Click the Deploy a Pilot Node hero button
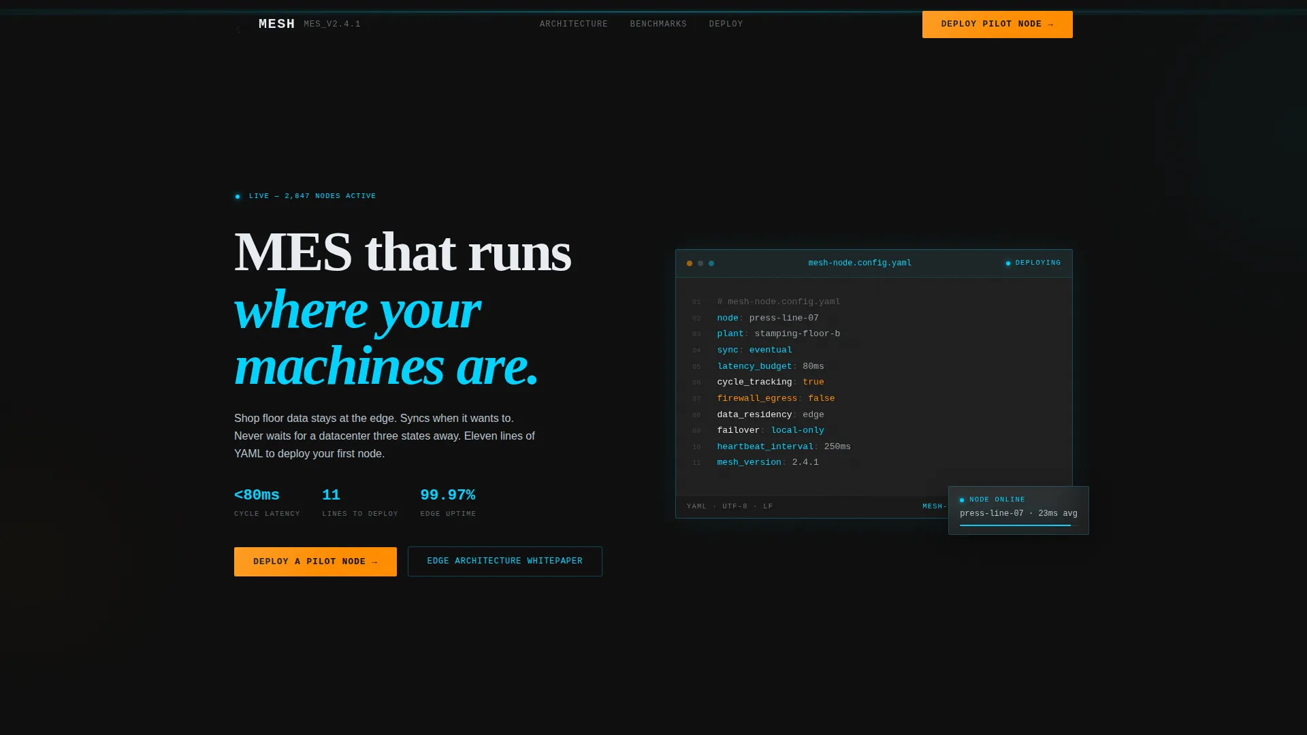 315,561
